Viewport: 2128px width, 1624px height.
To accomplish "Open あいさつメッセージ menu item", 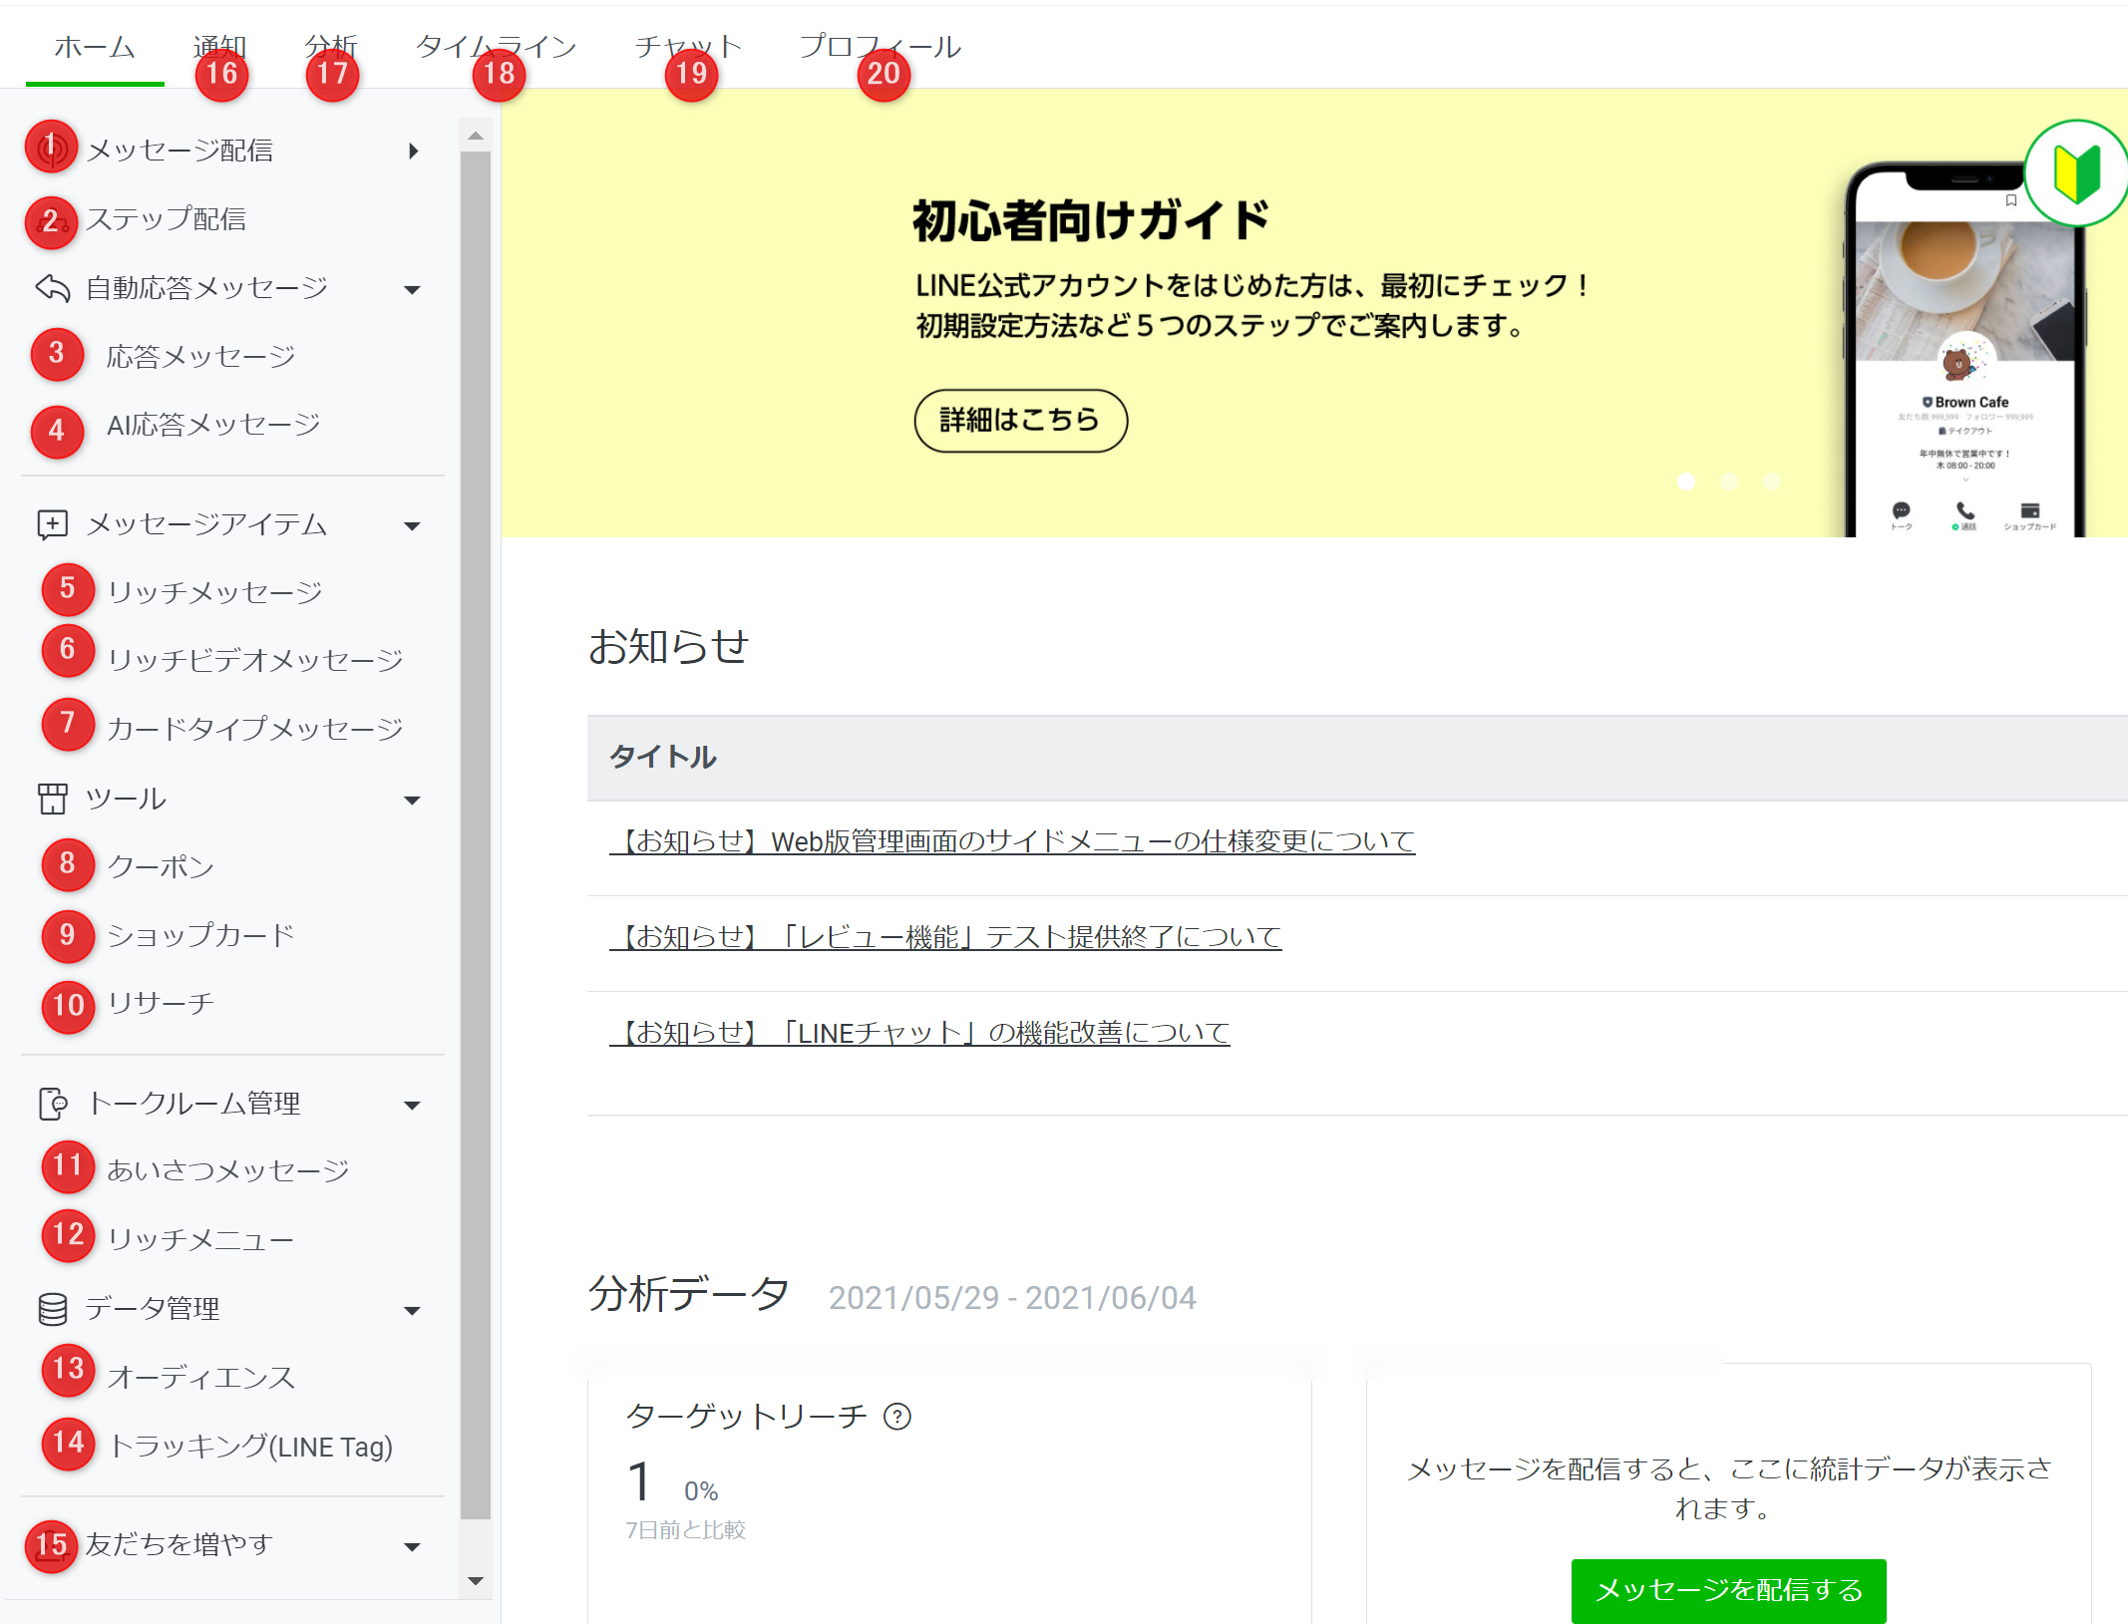I will pos(227,1170).
